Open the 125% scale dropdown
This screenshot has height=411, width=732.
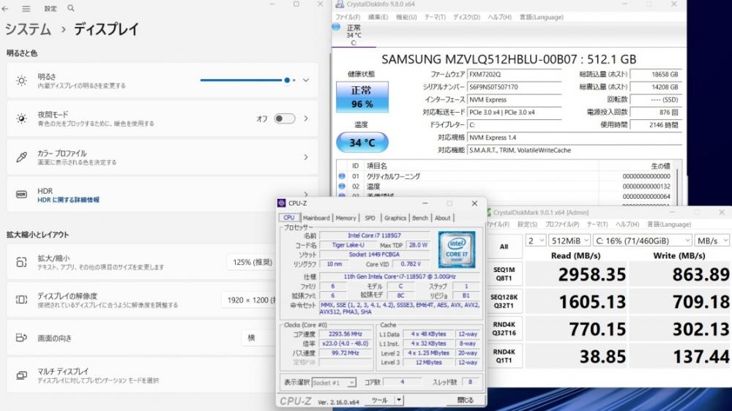tap(252, 263)
